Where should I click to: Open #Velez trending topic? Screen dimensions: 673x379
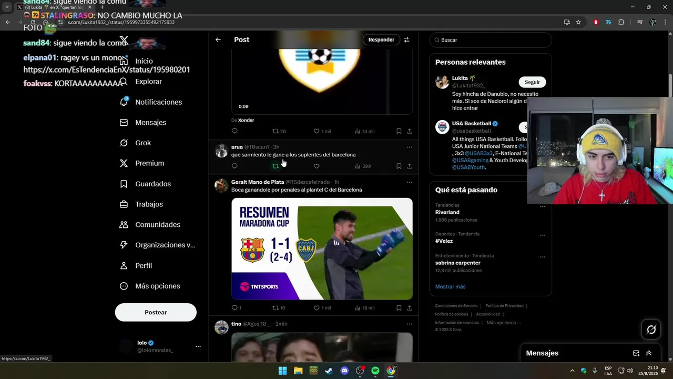(x=444, y=241)
